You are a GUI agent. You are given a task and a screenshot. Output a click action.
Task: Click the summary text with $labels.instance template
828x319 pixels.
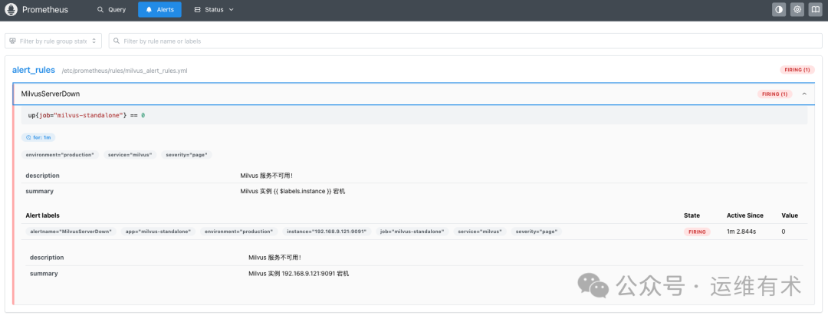point(293,191)
